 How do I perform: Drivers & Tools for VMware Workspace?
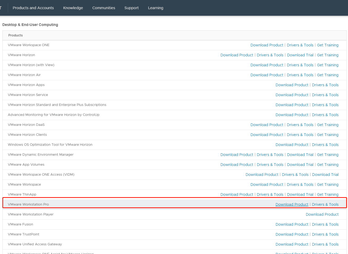tap(300, 185)
